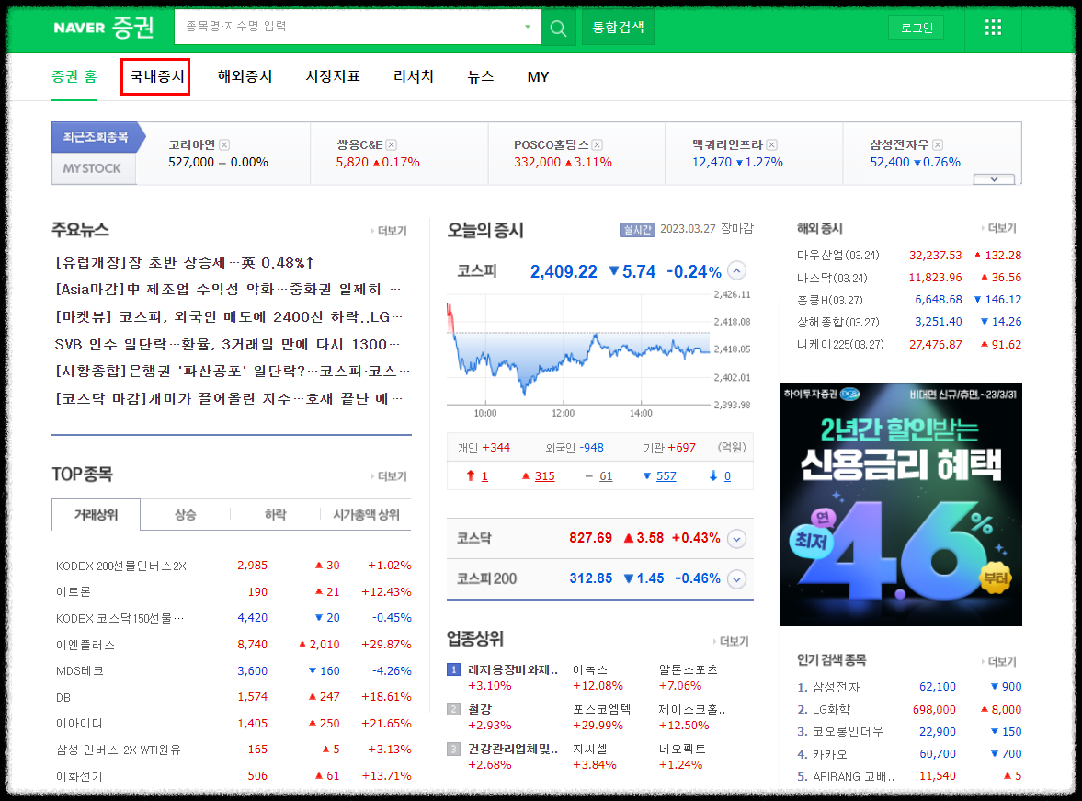Expand the 코스피200 chart chevron
Image resolution: width=1082 pixels, height=801 pixels.
click(737, 578)
